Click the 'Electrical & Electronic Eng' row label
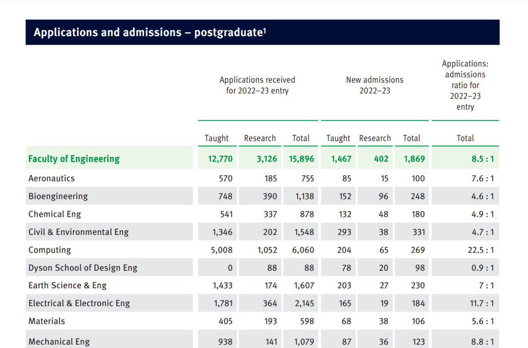The height and width of the screenshot is (348, 528). 79,303
